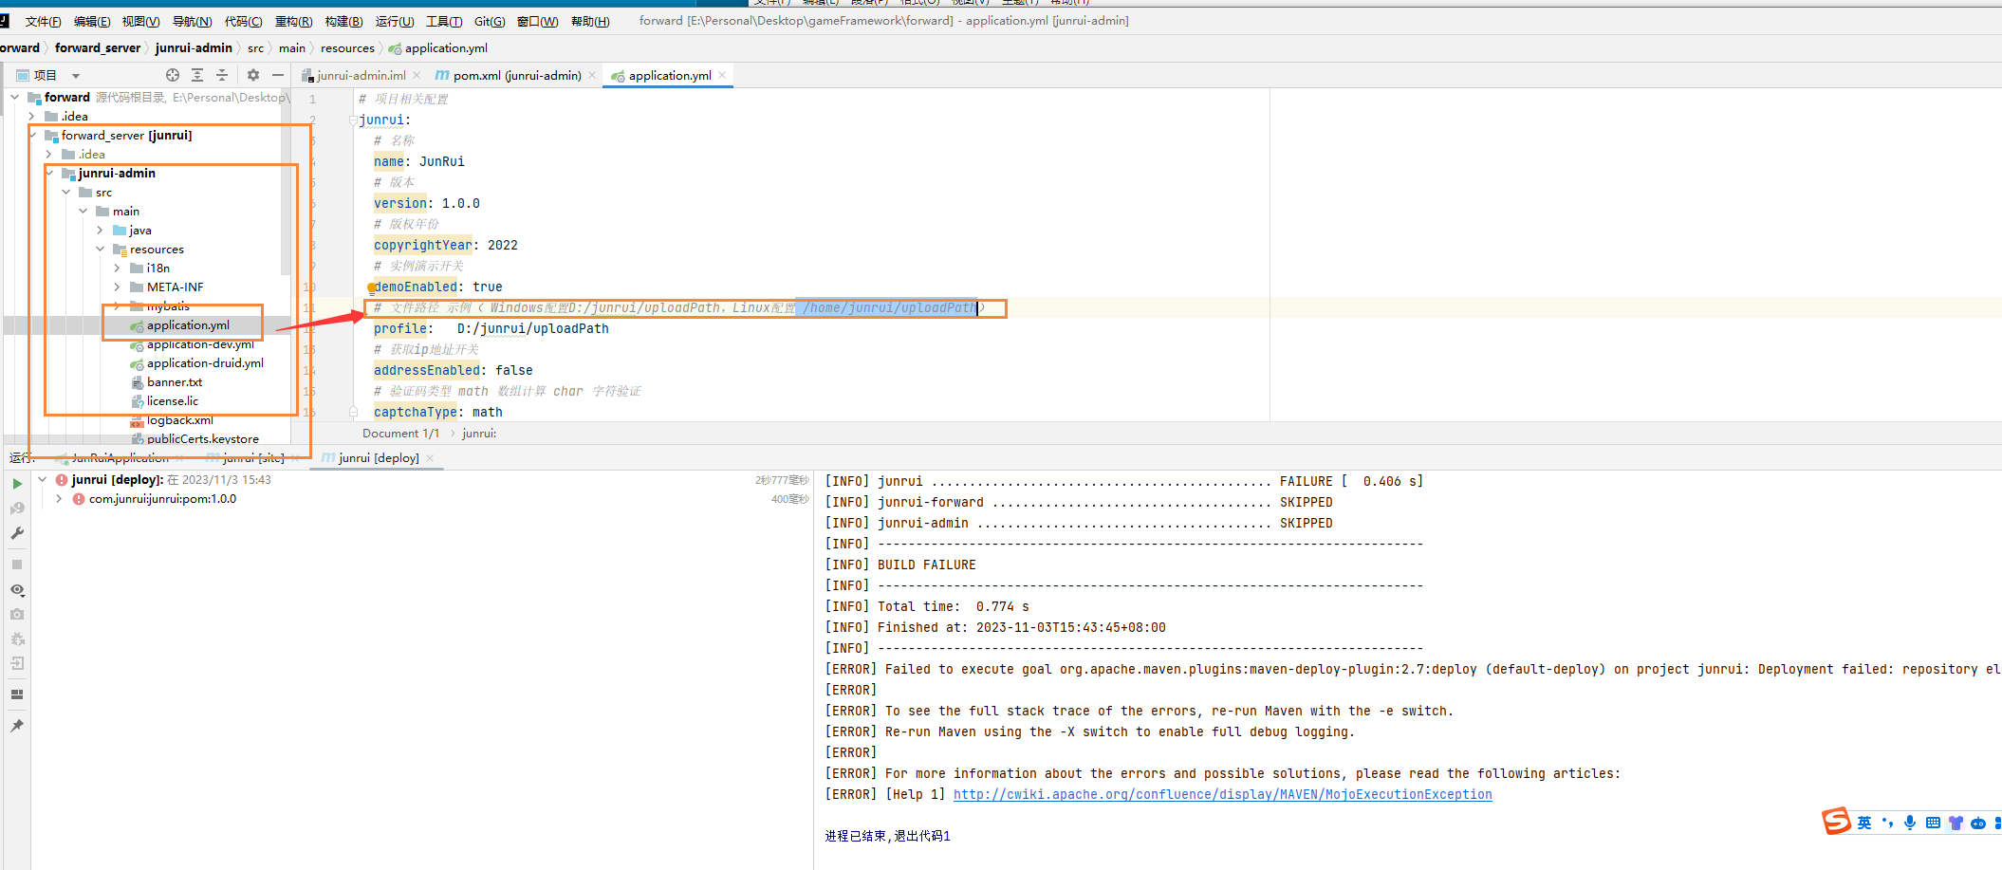Select banner.txt file in tree
Screen dimensions: 2002x870
pos(175,381)
